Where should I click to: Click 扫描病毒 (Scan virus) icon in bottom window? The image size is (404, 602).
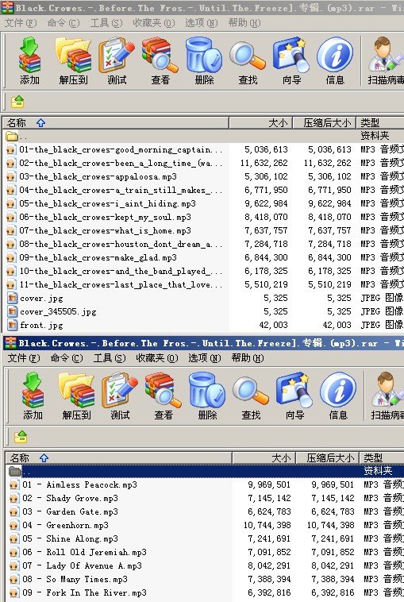click(x=387, y=396)
